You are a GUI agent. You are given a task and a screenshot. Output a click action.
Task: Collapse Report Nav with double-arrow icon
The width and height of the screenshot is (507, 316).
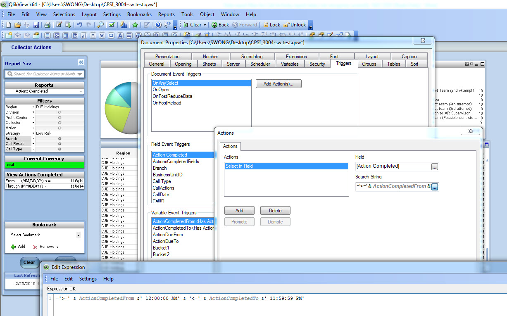[x=81, y=62]
